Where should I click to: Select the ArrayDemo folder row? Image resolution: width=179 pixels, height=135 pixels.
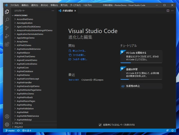[x=34, y=42]
